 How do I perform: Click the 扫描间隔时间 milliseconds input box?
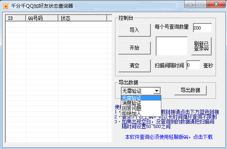(193, 65)
